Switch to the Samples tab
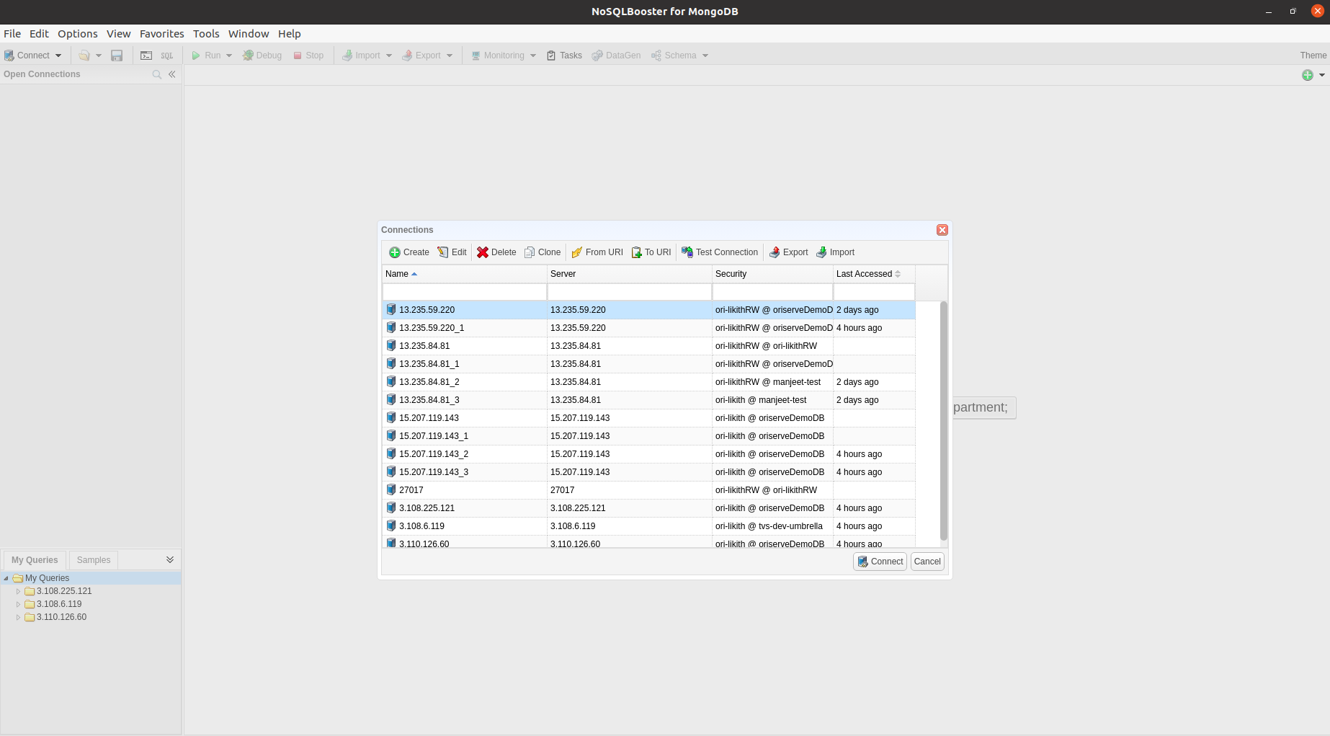 (94, 560)
